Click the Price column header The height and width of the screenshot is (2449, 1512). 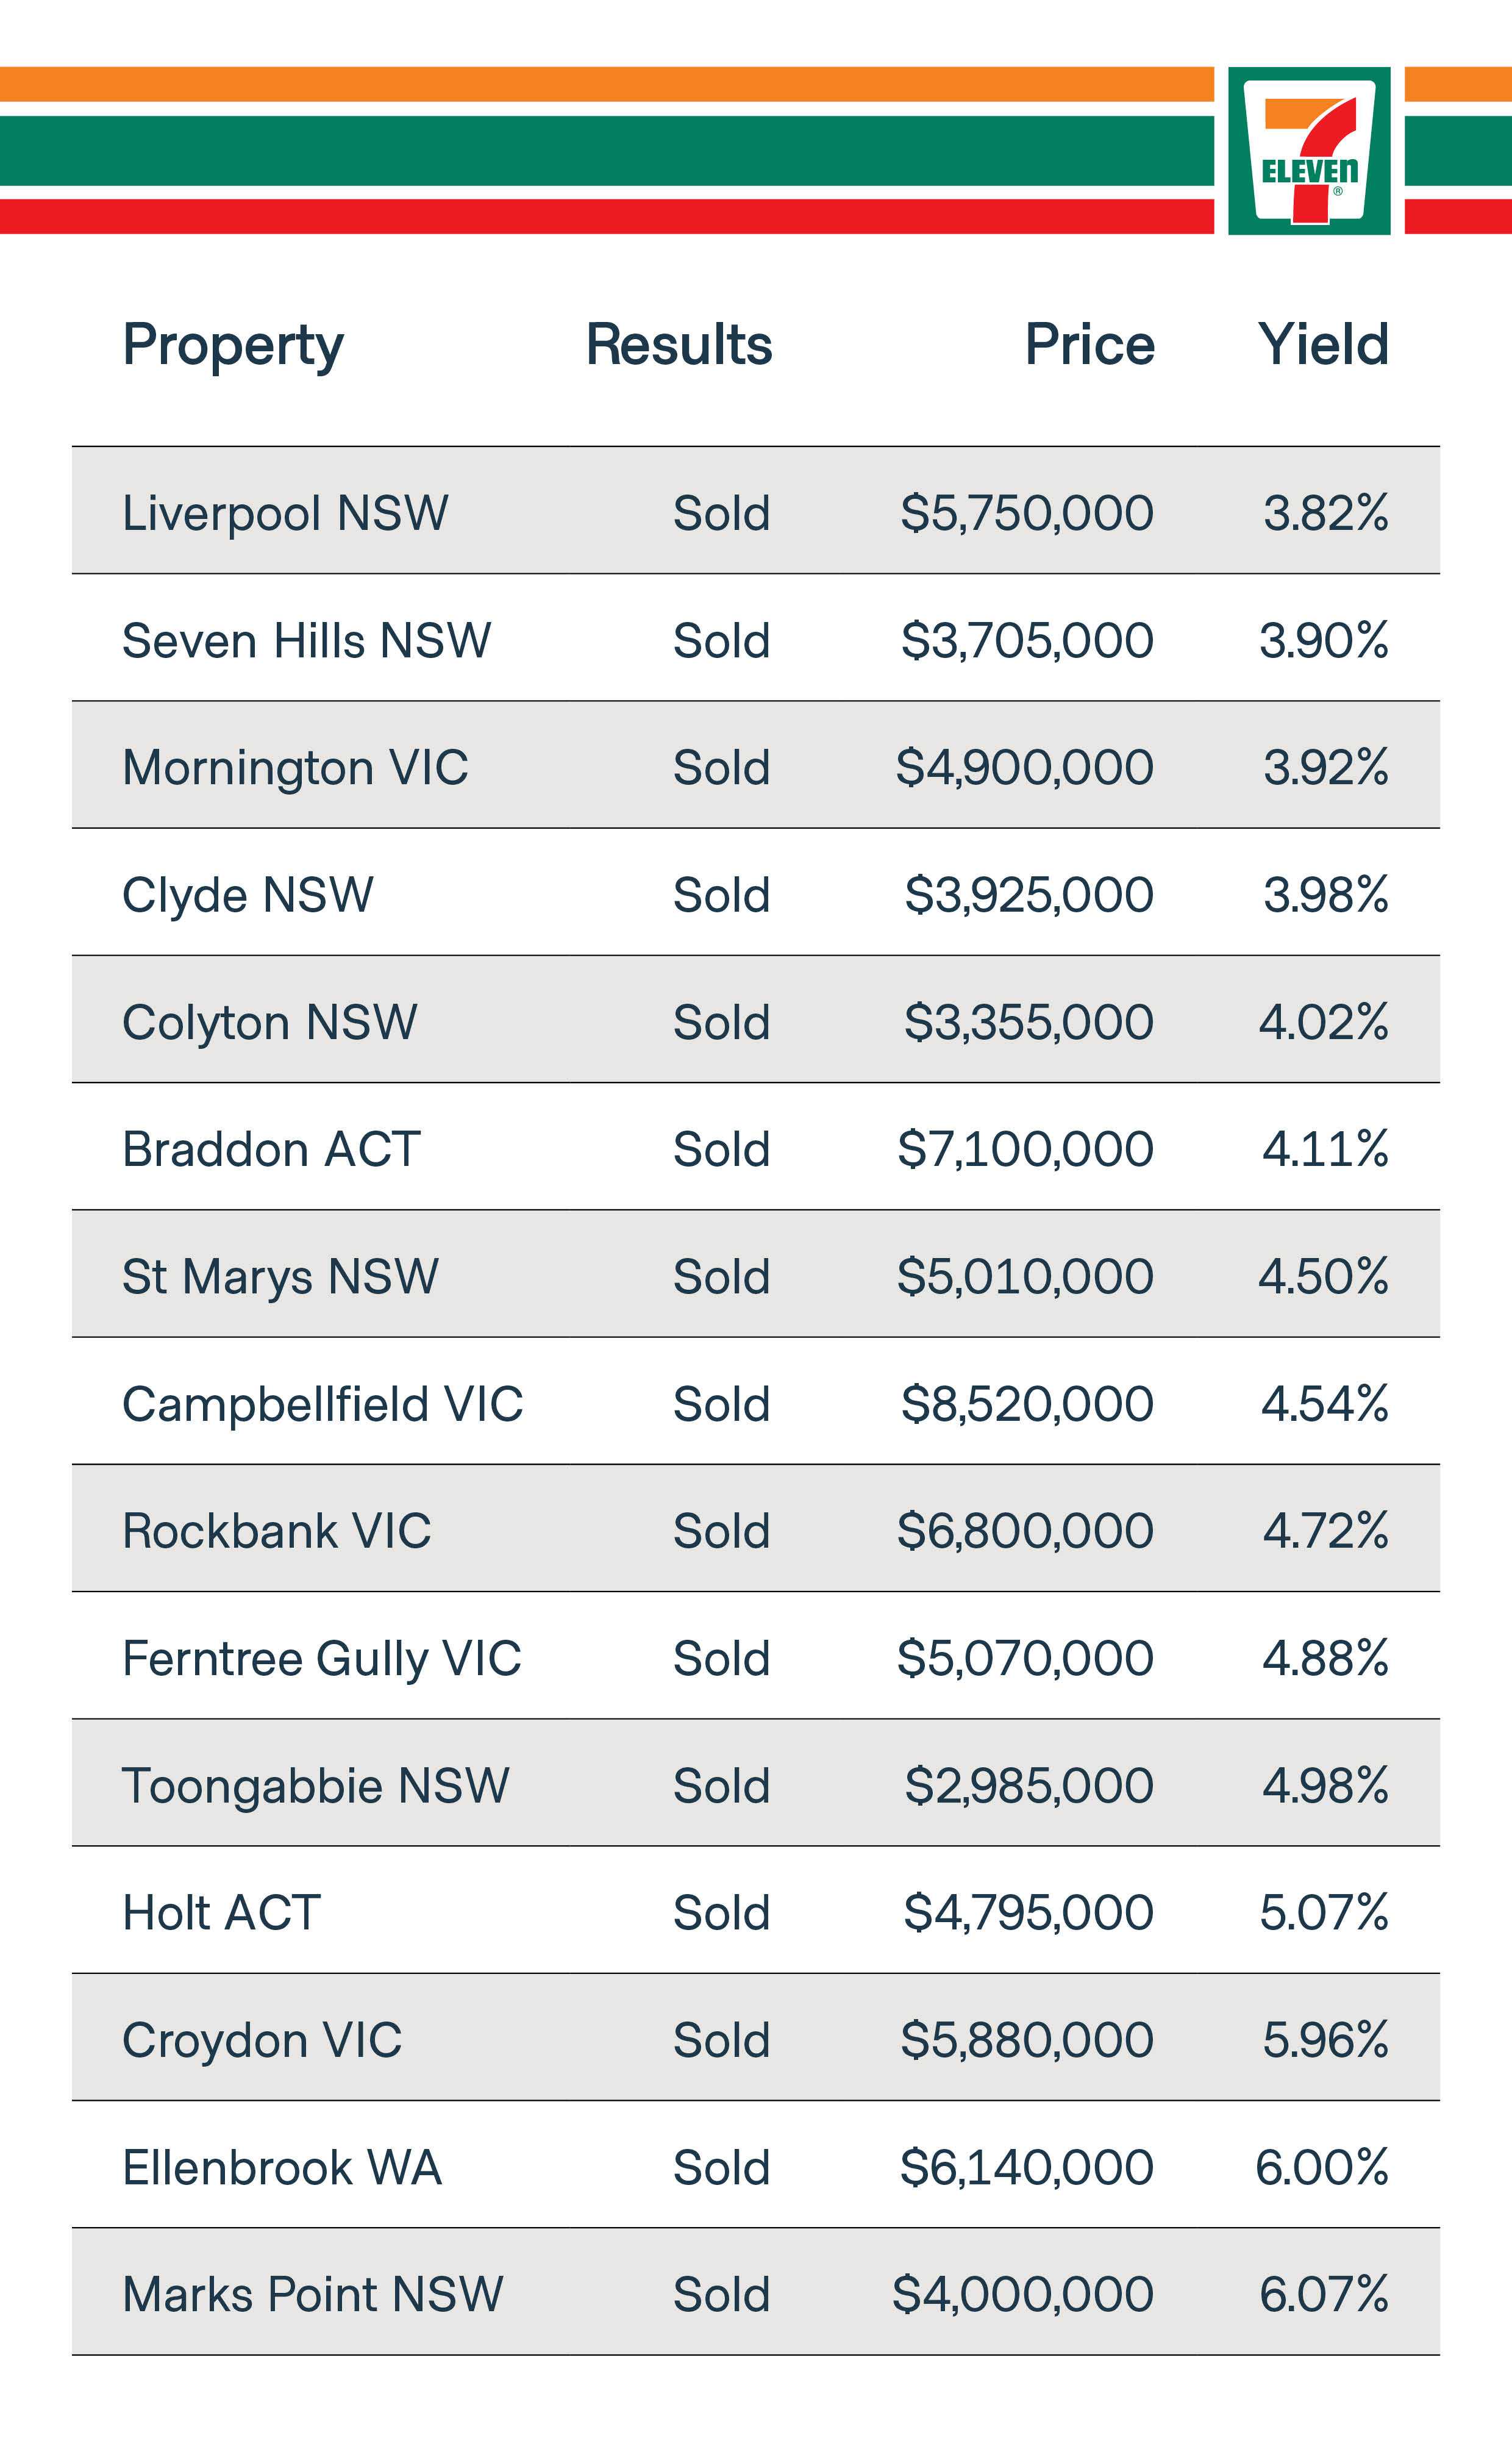(x=1089, y=345)
